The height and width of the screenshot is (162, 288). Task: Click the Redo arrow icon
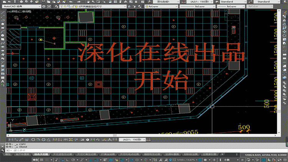coord(79,2)
